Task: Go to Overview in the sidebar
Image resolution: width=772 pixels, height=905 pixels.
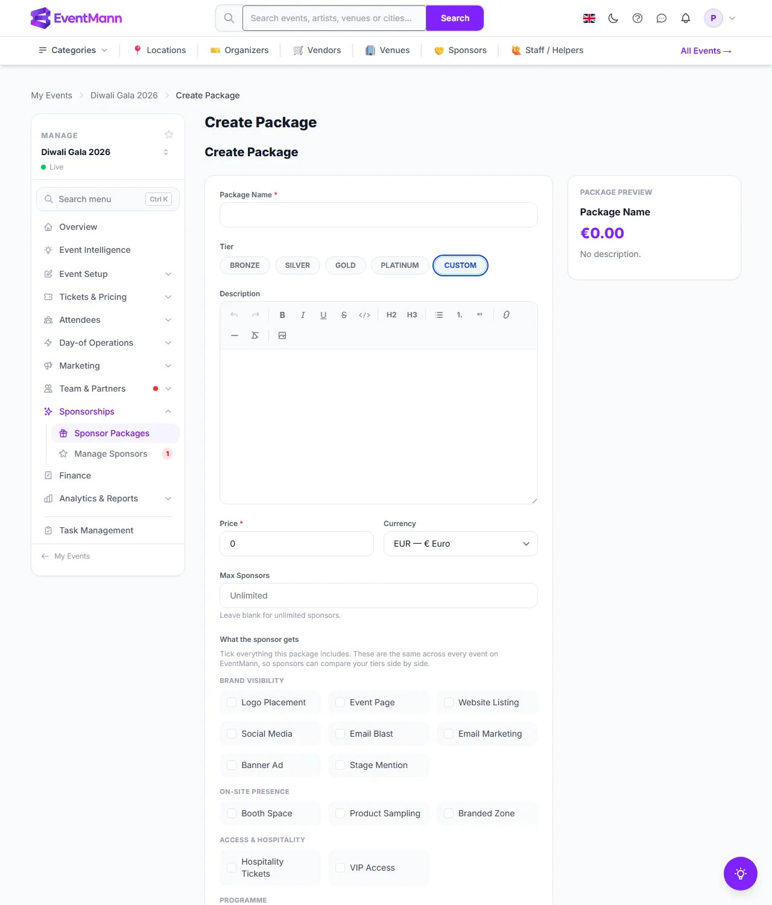Action: pos(108,227)
